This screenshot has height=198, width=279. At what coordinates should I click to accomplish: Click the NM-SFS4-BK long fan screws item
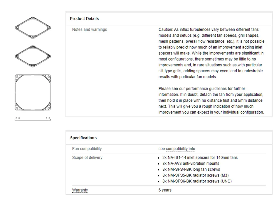point(191,170)
